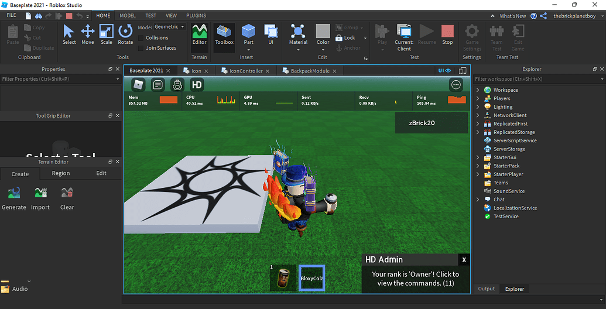Click HD Admin rank notification text
606x309 pixels.
tap(416, 279)
